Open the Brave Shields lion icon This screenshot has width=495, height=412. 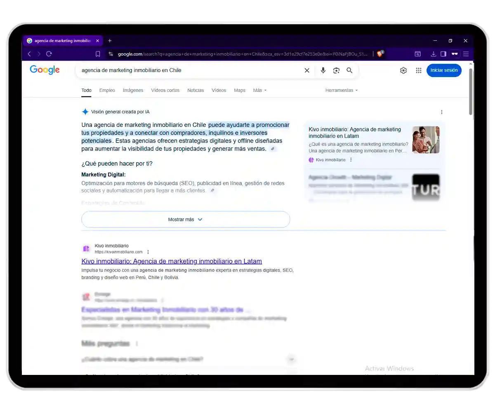coord(380,54)
